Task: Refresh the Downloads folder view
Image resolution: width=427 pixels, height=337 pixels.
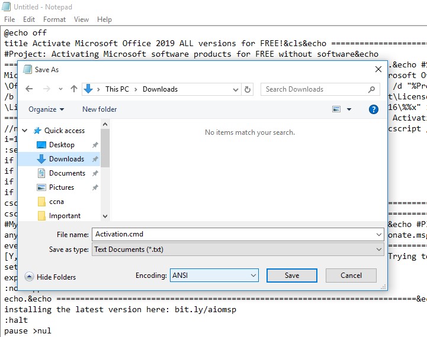Action: pos(248,89)
